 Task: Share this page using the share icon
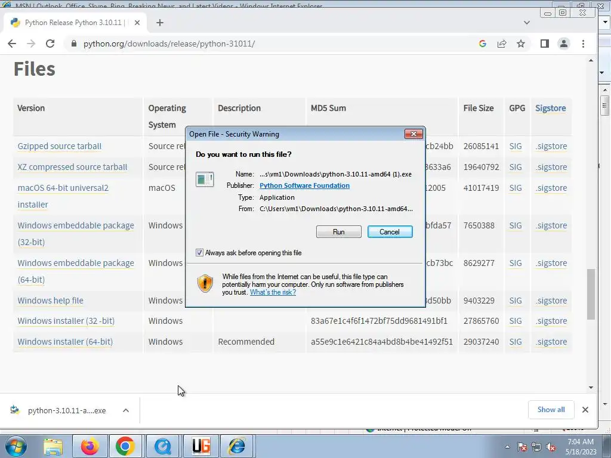501,44
